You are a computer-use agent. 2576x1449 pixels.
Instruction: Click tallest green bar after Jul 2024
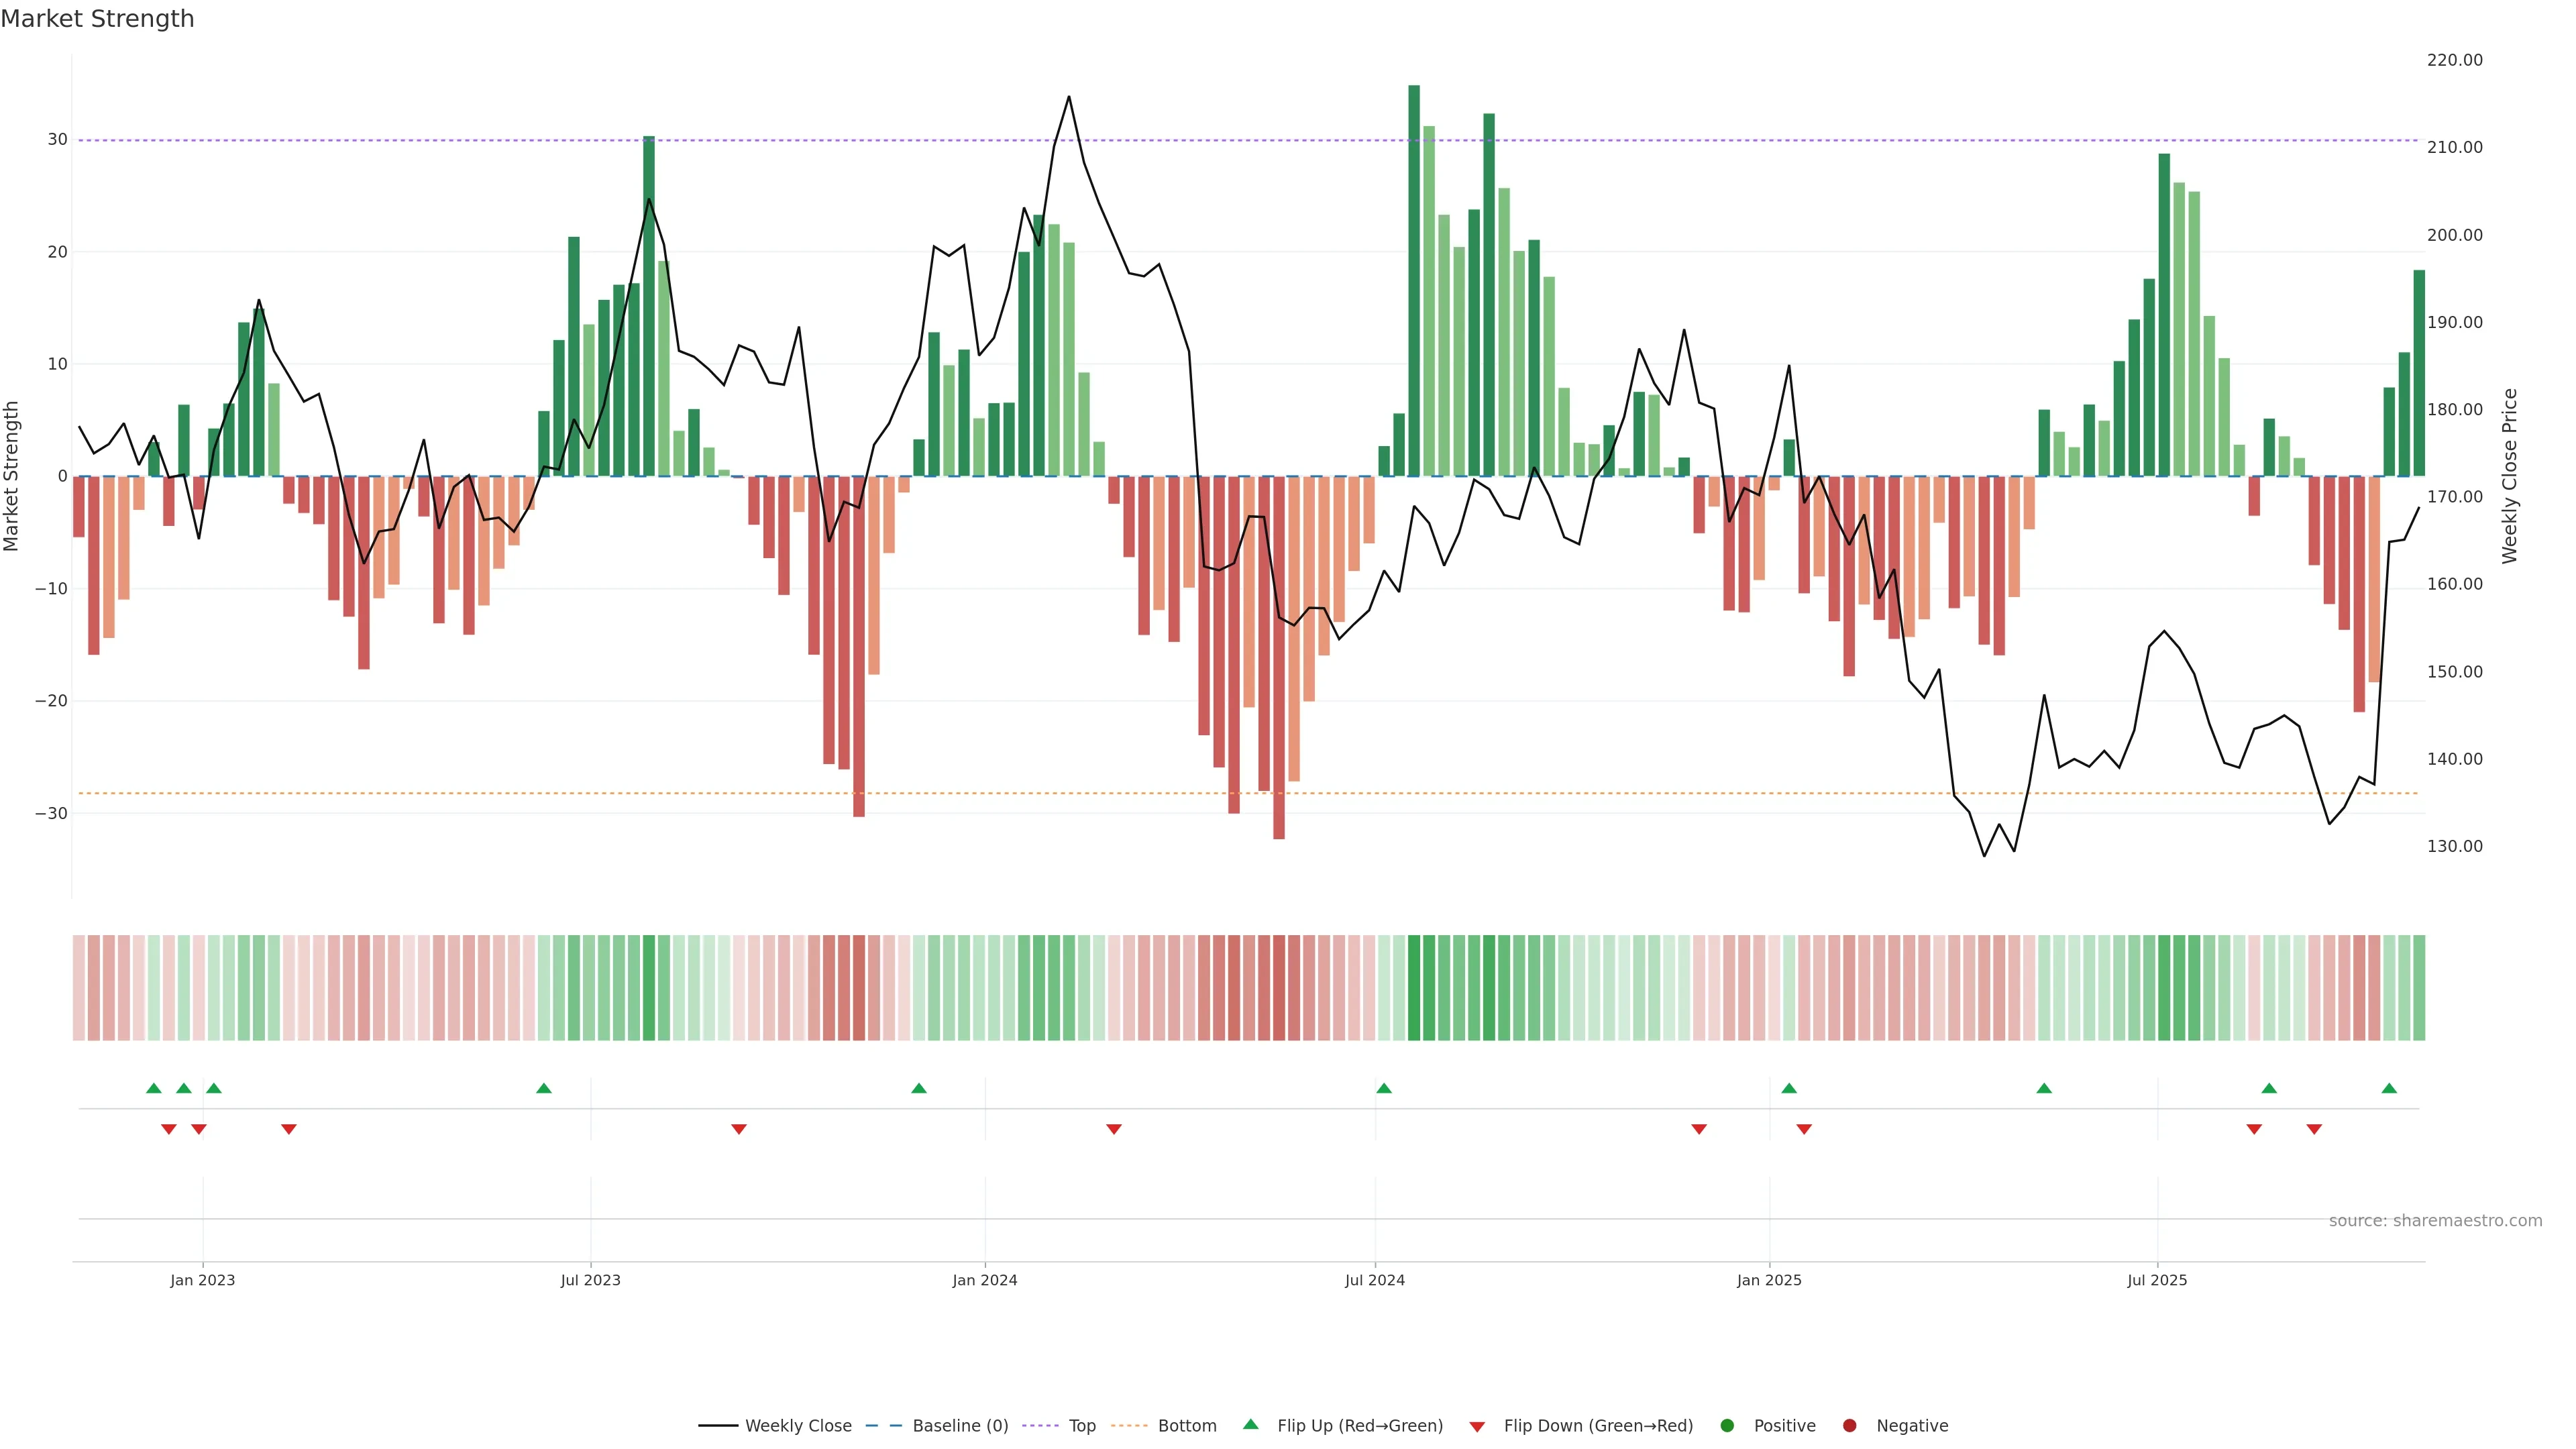click(x=1414, y=280)
